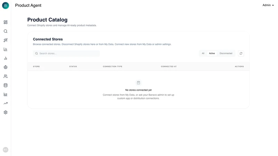Click the STORE column header

36,67
